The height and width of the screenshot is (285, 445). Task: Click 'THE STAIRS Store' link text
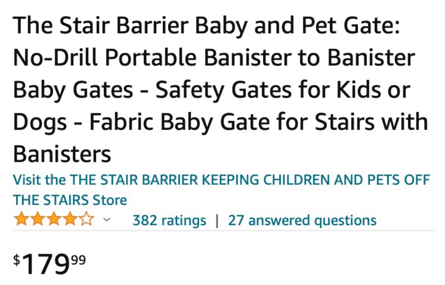click(70, 200)
